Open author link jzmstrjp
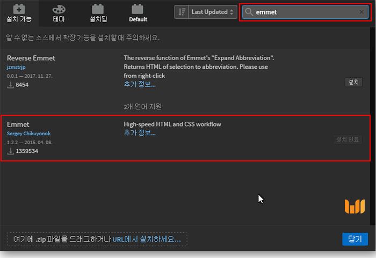 (16, 67)
